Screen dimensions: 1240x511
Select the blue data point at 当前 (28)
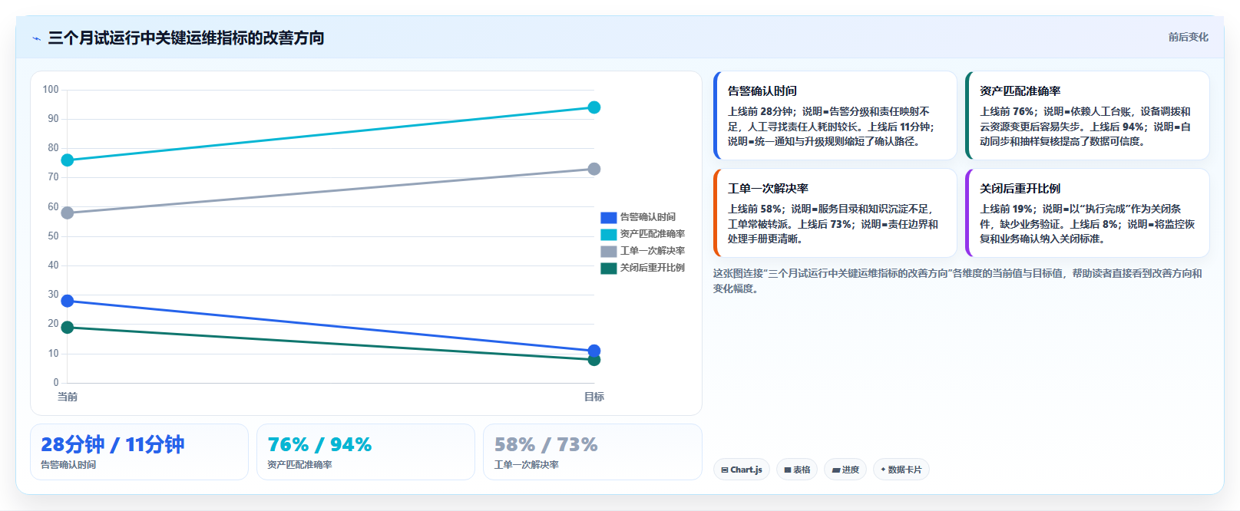(x=68, y=301)
